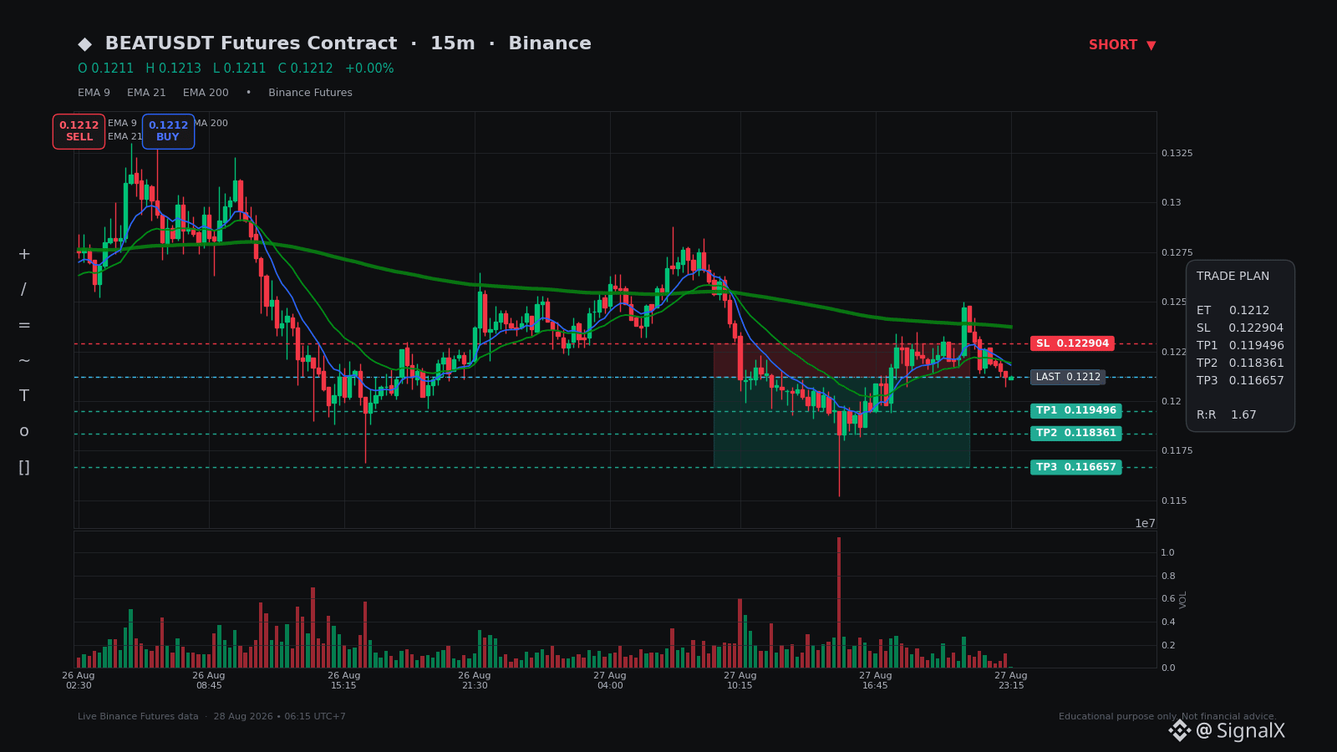Click the SL row in Trade Plan panel
1337x752 pixels.
[x=1240, y=328]
